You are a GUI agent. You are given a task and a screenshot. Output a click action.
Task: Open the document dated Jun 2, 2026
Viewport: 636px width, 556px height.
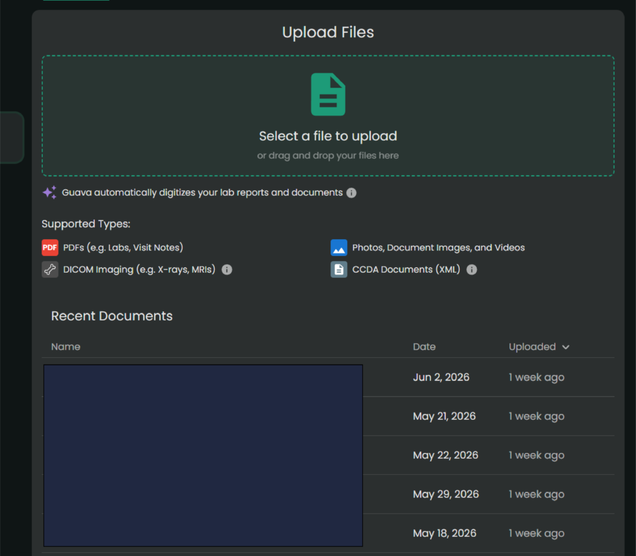[328, 377]
